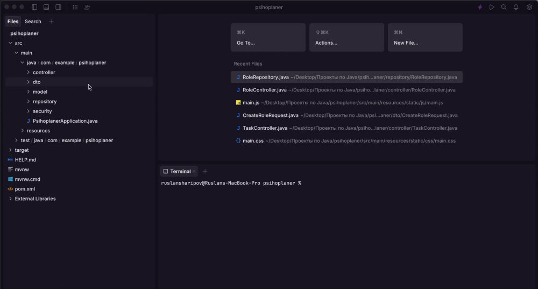Image resolution: width=538 pixels, height=289 pixels.
Task: Expand the resources folder chevron
Action: pos(22,131)
